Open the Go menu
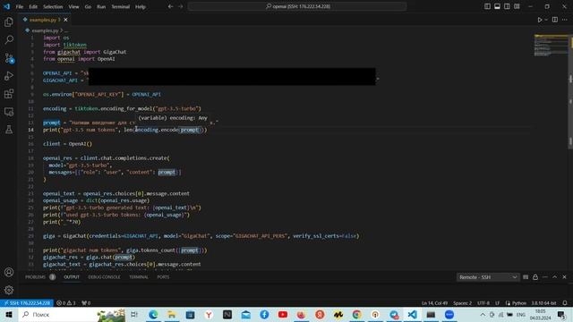This screenshot has width=573, height=322. click(x=88, y=6)
